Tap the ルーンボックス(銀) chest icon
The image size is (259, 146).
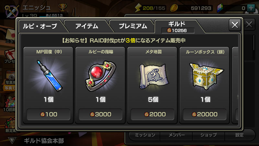207,76
